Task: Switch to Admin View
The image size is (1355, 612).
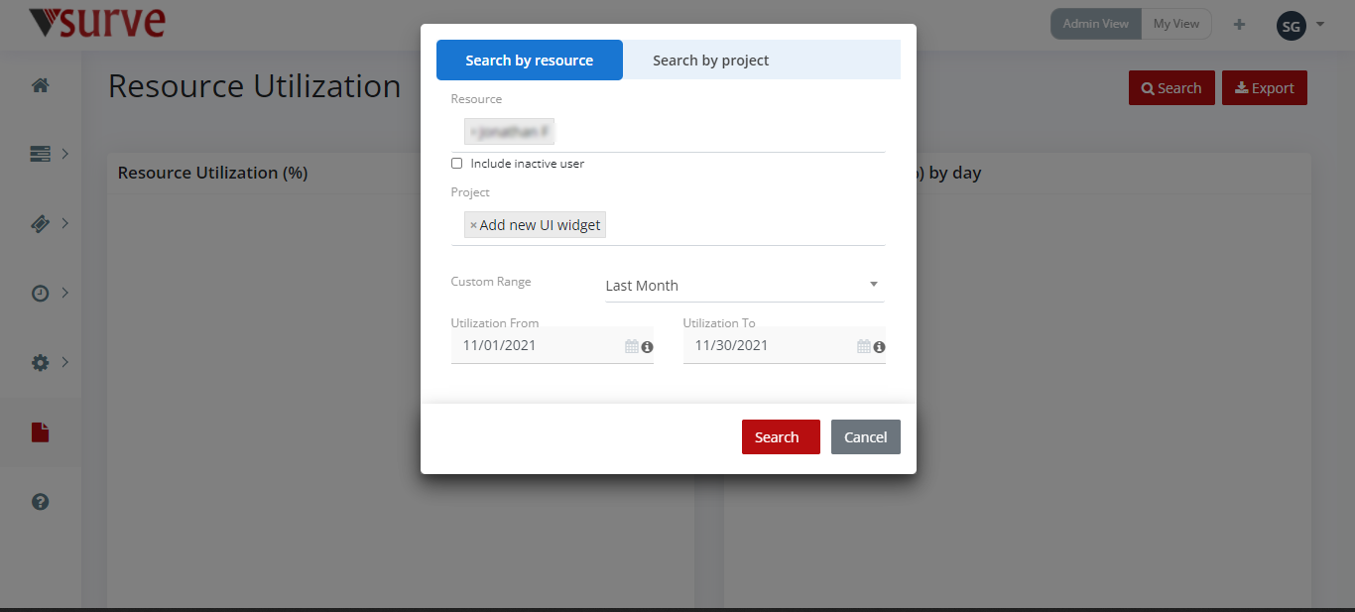Action: [x=1096, y=24]
